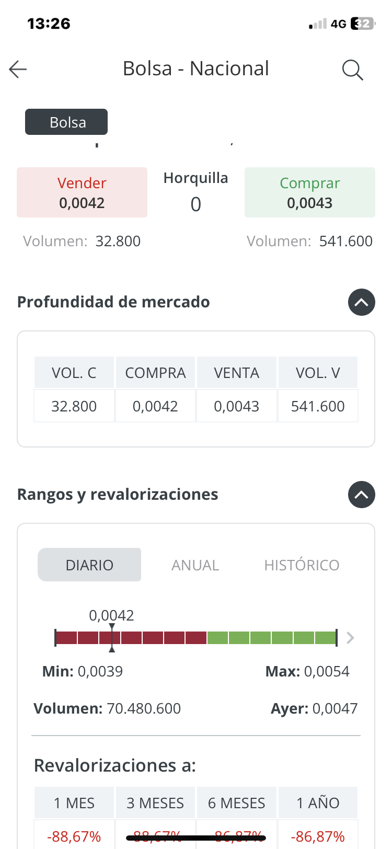Select the DIARIO tab
392x849 pixels.
[89, 565]
